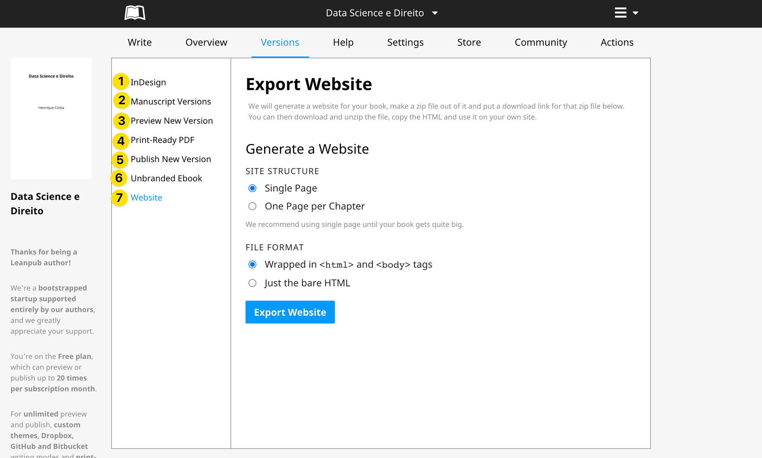Go to the Actions tab

coord(617,42)
